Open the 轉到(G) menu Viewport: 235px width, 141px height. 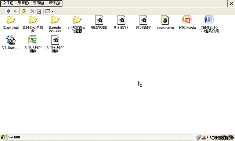point(54,3)
